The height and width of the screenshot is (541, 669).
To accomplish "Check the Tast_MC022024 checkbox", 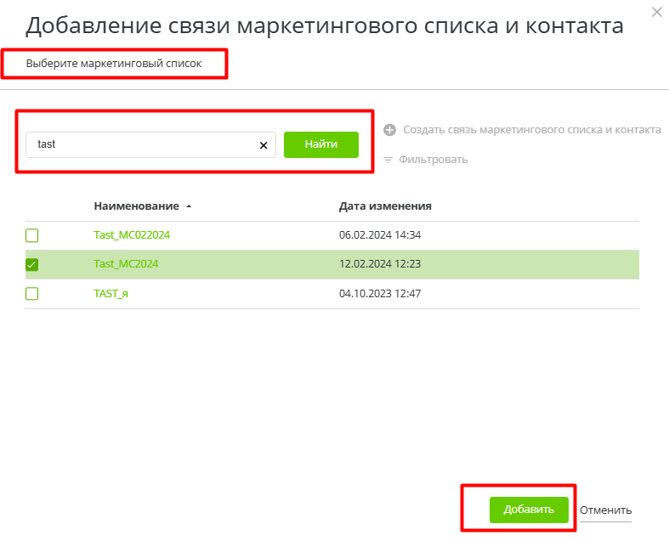I will (32, 235).
